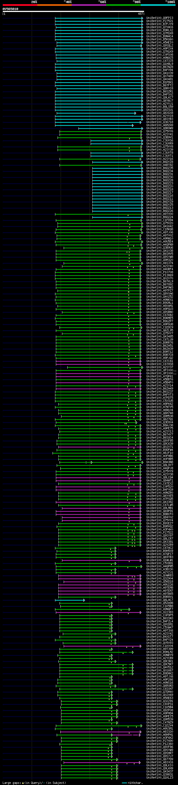178x785 pixels.
Task: Select the UniRef100_Q6YWJ7 label
Action: (160, 101)
